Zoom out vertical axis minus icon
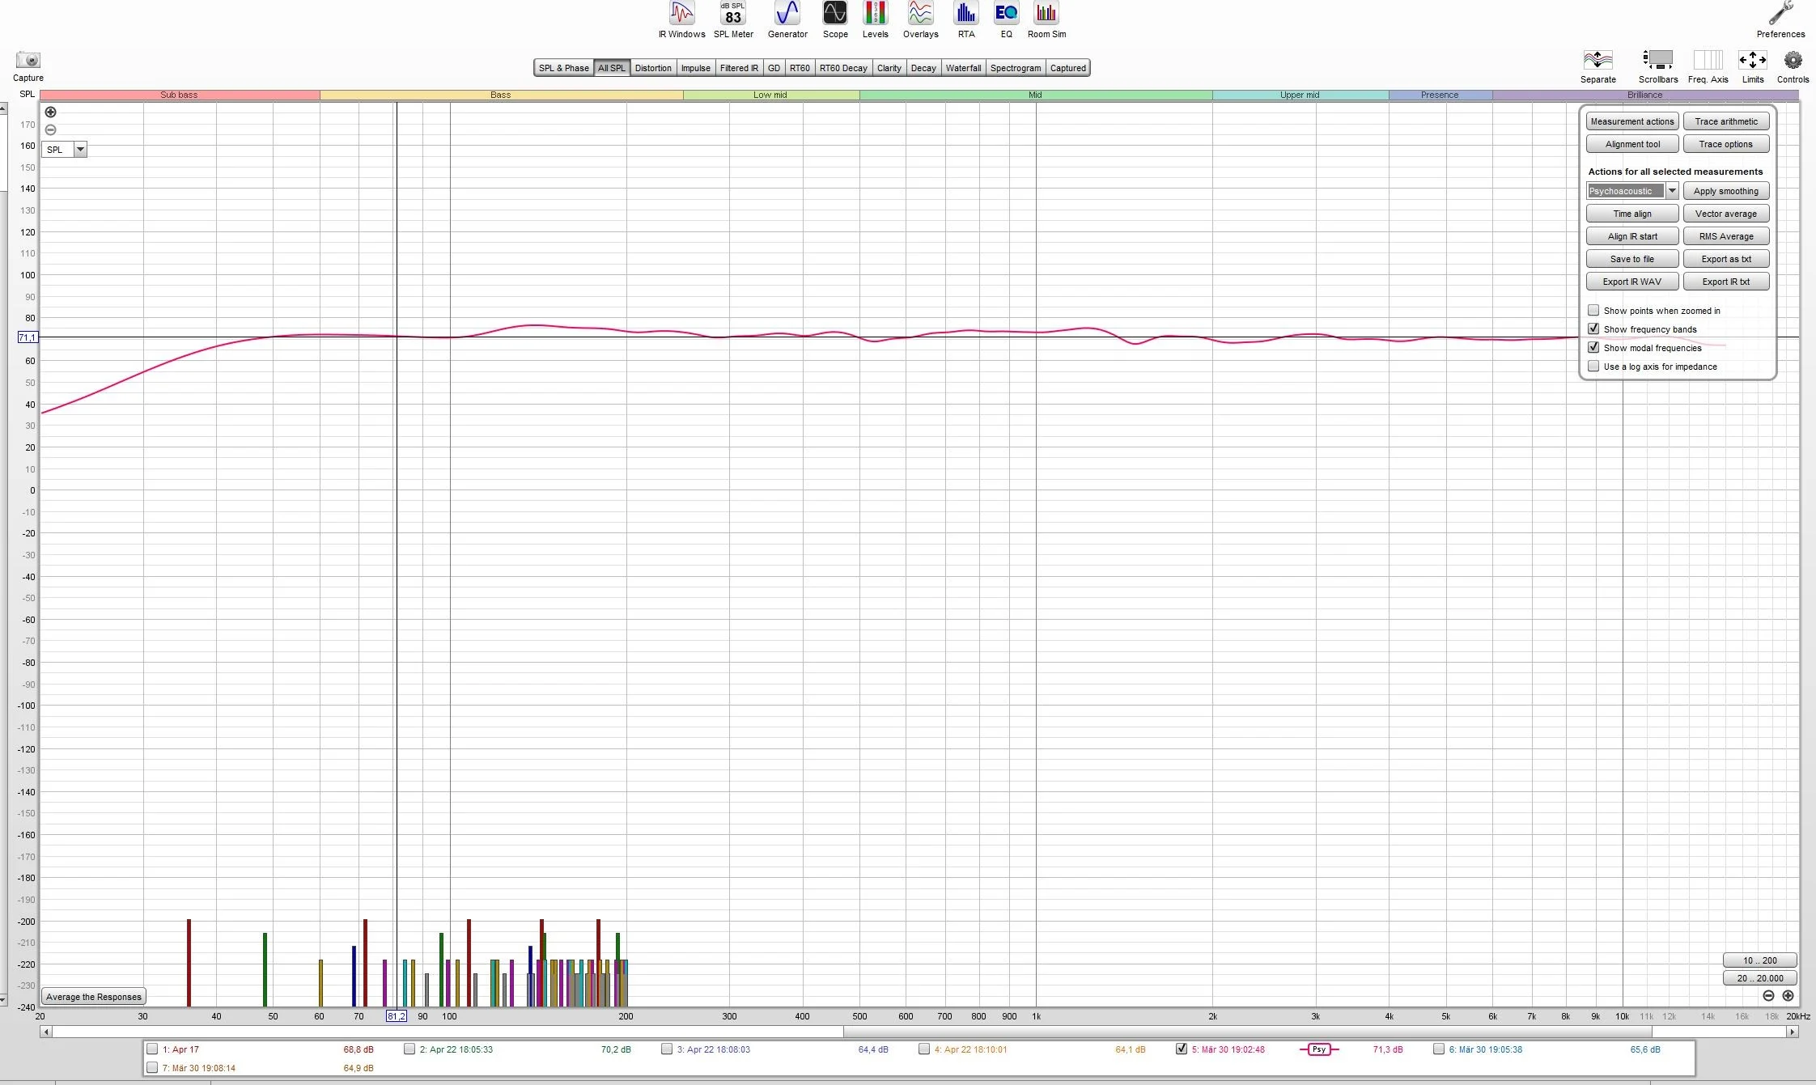This screenshot has width=1816, height=1085. (x=50, y=129)
